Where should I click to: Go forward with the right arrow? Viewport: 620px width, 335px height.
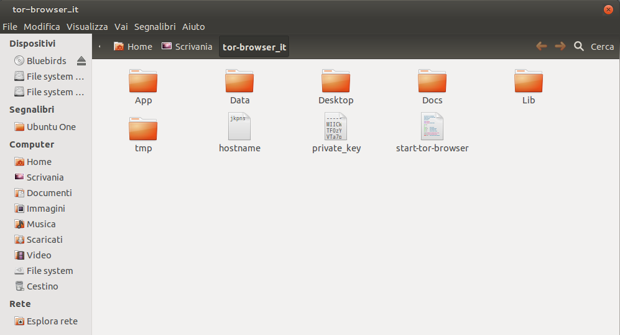tap(560, 46)
